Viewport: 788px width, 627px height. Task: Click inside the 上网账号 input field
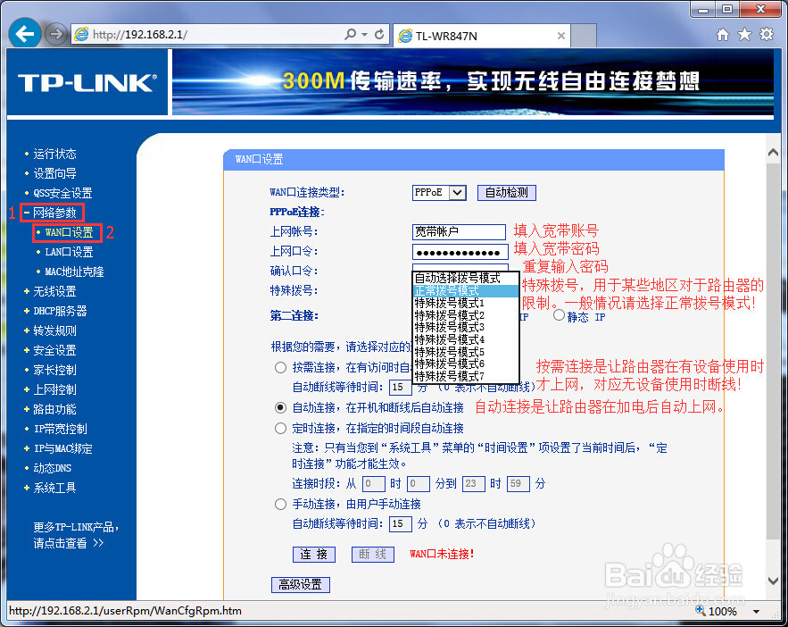tap(459, 231)
